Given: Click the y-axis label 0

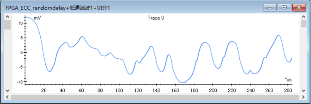Looking at the screenshot, I should 22,52.
